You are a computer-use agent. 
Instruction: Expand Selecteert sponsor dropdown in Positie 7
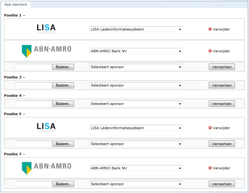[136, 184]
